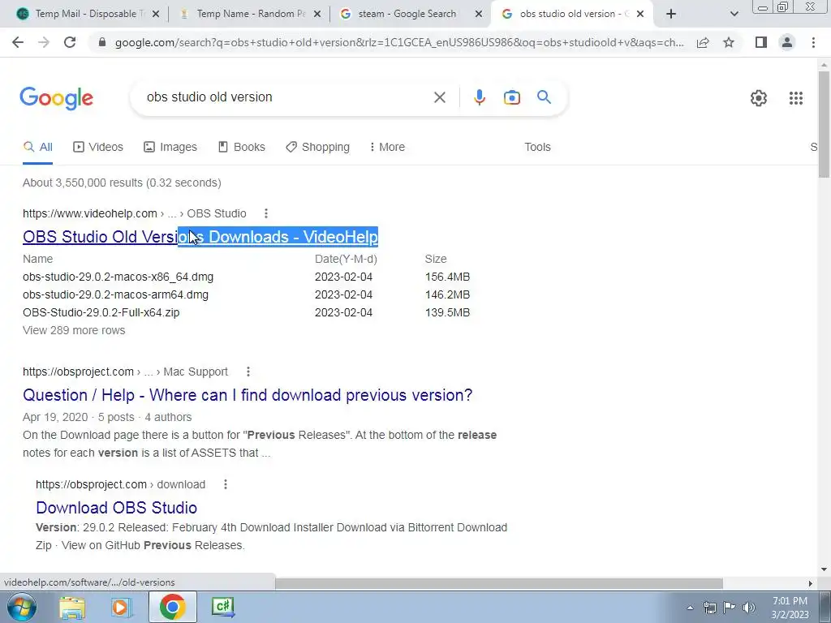Click the scroll right arrow
The height and width of the screenshot is (623, 831).
pyautogui.click(x=811, y=583)
